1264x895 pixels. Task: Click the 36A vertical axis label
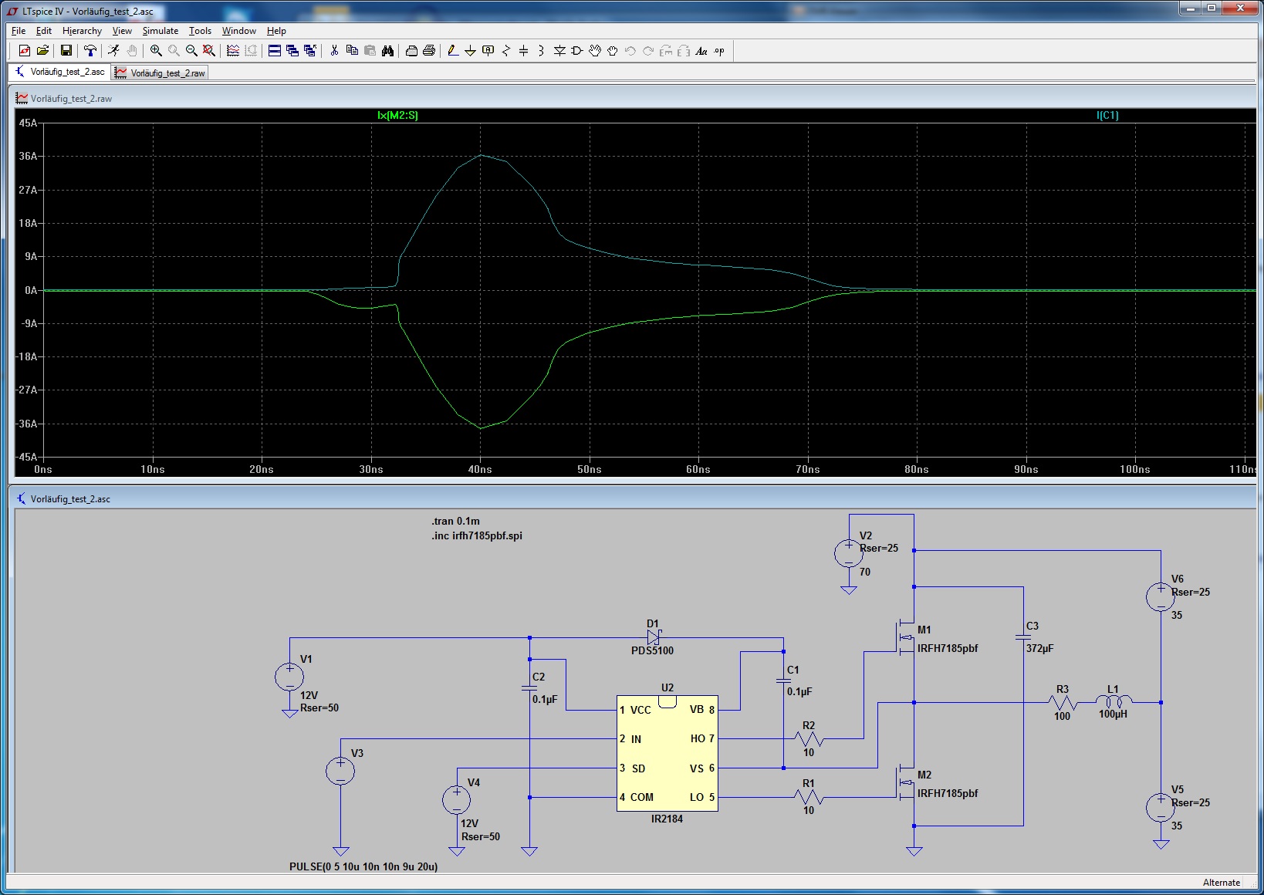point(28,156)
